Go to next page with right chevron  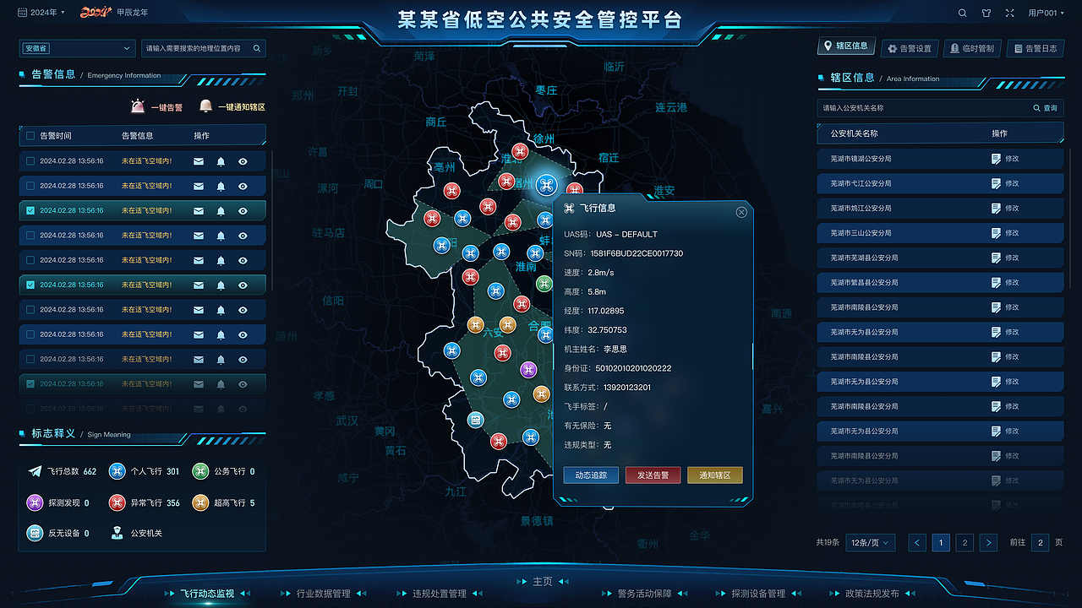point(988,543)
